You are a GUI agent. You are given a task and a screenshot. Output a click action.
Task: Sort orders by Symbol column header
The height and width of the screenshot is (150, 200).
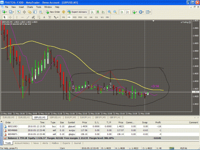click(x=71, y=122)
